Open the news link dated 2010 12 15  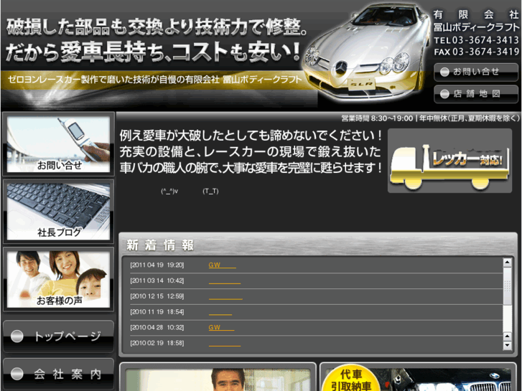[x=225, y=296]
